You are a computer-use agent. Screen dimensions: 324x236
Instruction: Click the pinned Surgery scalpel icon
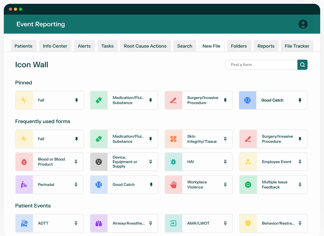coord(173,100)
